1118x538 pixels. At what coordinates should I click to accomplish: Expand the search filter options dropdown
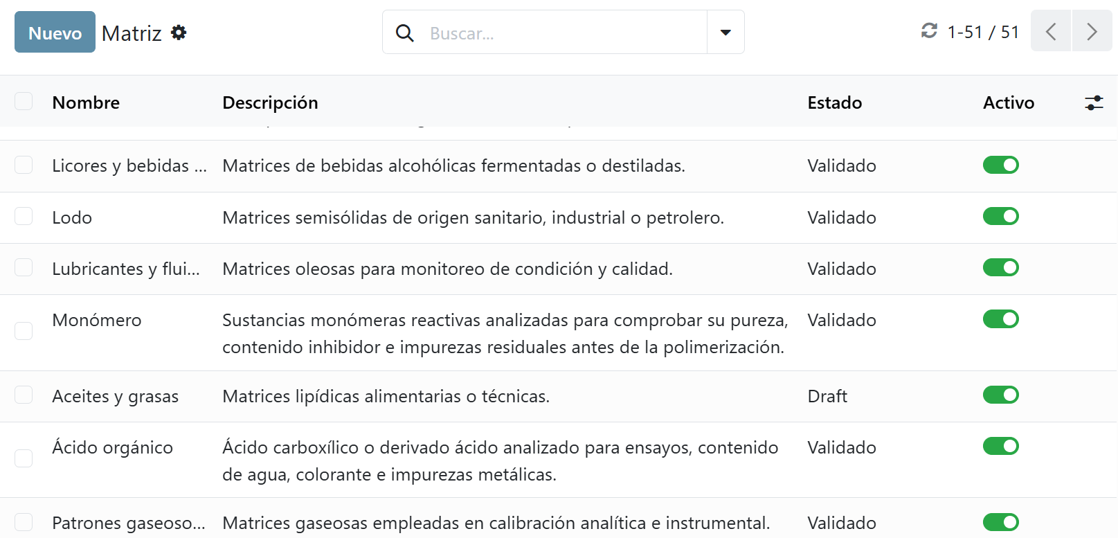coord(725,33)
